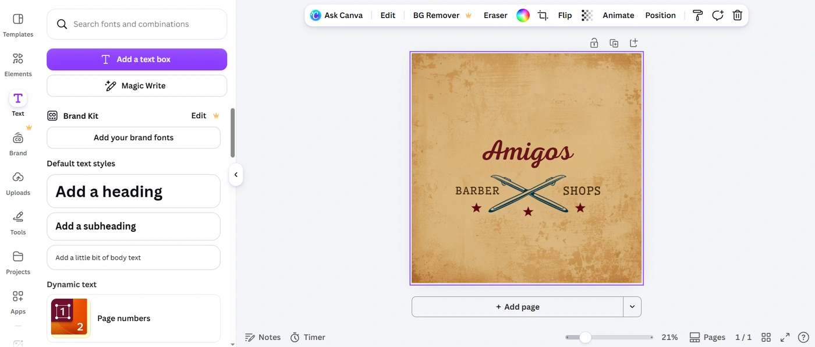
Task: Click the search fonts input field
Action: [x=137, y=24]
